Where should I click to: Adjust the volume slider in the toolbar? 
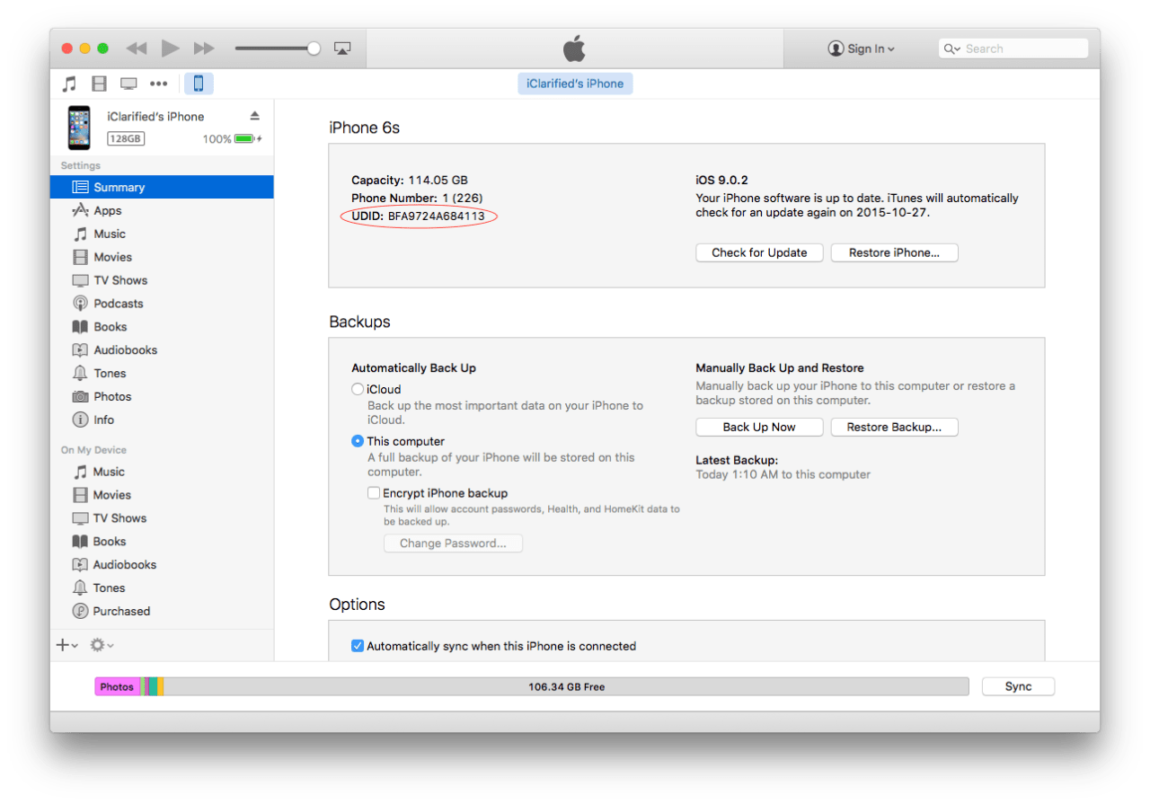pyautogui.click(x=279, y=48)
